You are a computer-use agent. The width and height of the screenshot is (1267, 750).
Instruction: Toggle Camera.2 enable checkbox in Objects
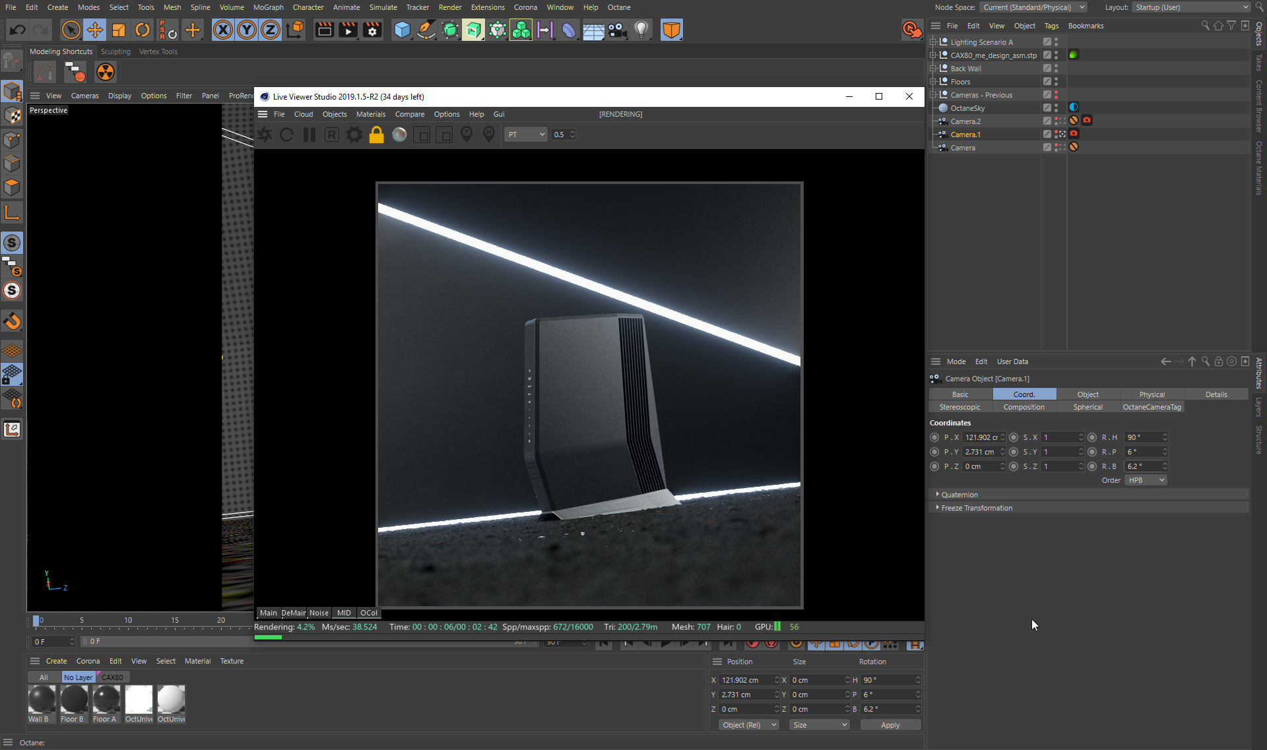pos(1047,121)
